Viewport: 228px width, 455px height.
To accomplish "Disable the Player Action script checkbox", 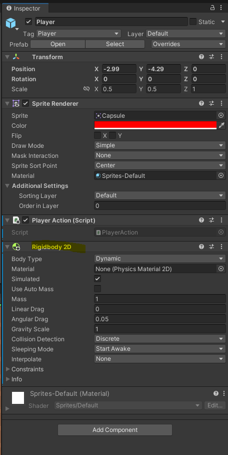I will click(x=26, y=220).
